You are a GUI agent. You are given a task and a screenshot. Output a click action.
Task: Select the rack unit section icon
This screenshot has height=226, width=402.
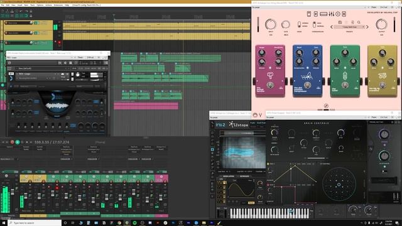[323, 14]
